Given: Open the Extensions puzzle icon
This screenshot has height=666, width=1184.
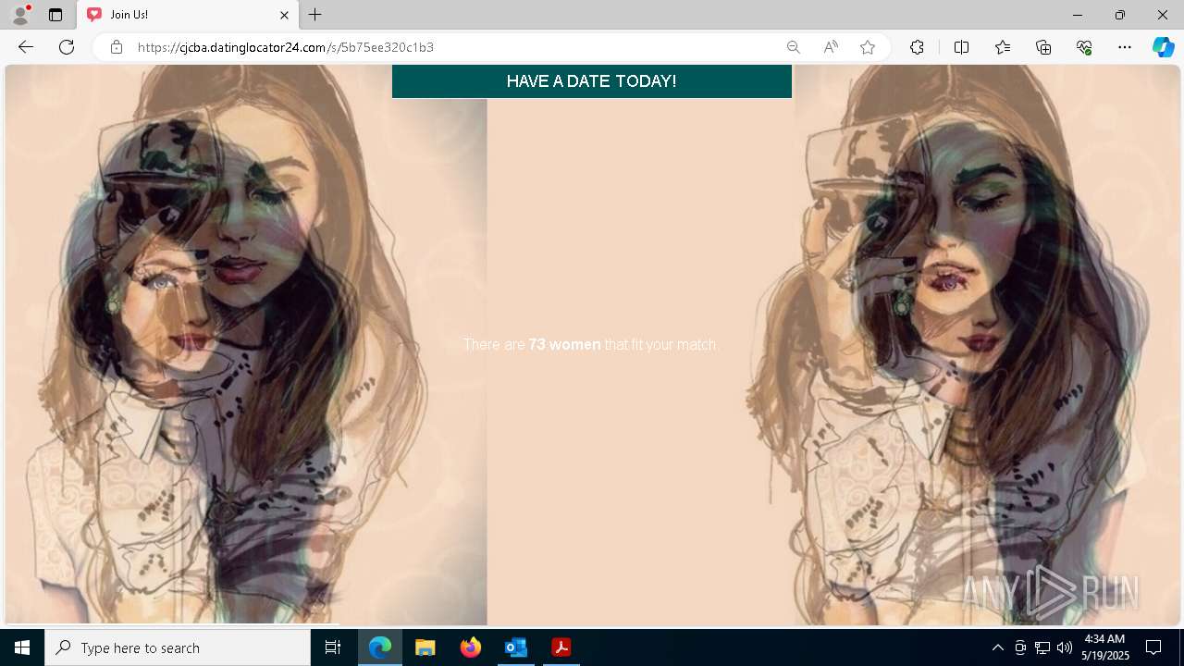Looking at the screenshot, I should tap(917, 47).
